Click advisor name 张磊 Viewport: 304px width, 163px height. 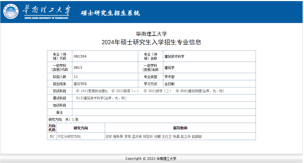pos(176,136)
